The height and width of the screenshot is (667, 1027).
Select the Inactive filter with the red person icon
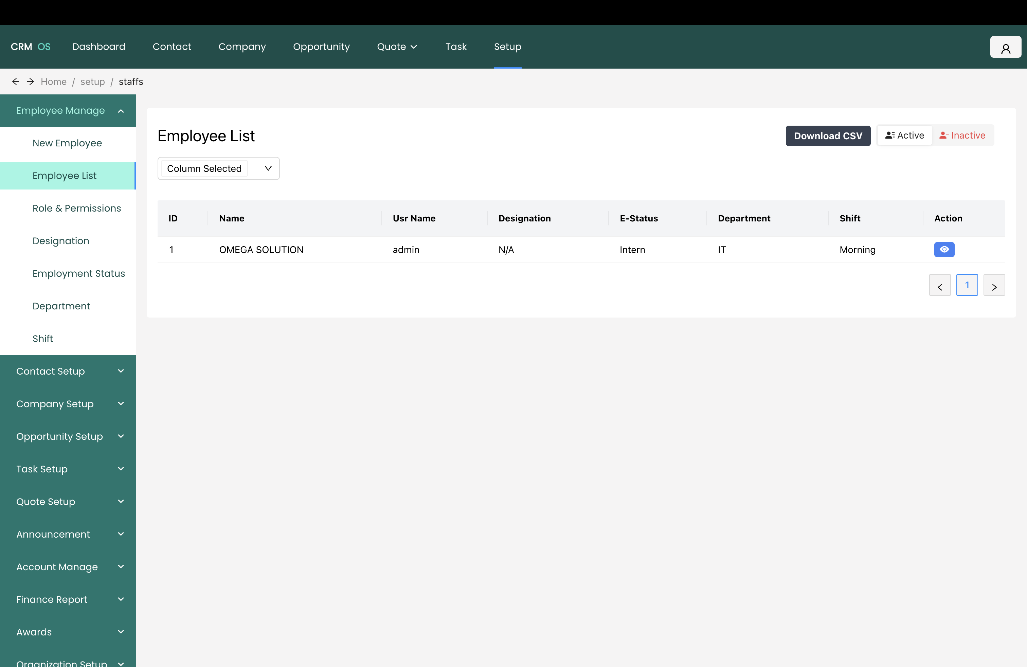click(963, 135)
